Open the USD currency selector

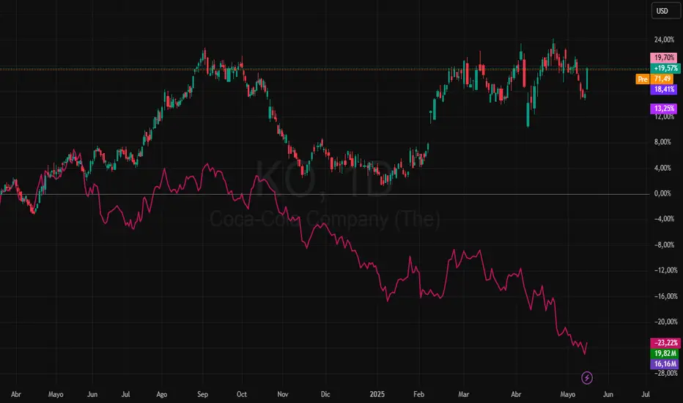666,11
